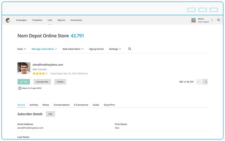Click the Subscribed: Nov 22, 2013 date text
The height and width of the screenshot is (141, 225).
pos(69,74)
